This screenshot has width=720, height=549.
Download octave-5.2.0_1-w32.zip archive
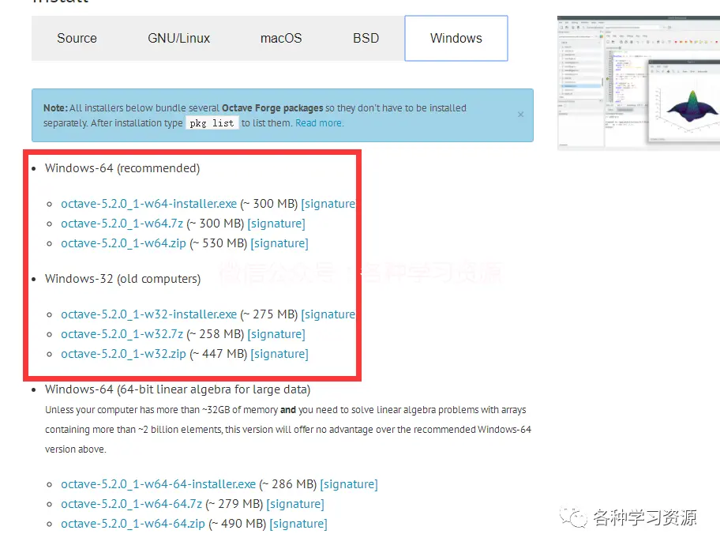pos(123,354)
